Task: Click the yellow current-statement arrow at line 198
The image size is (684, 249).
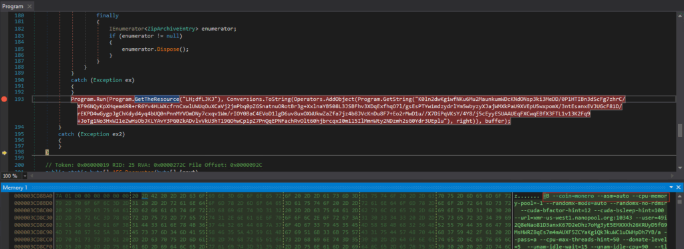Action: pos(5,153)
